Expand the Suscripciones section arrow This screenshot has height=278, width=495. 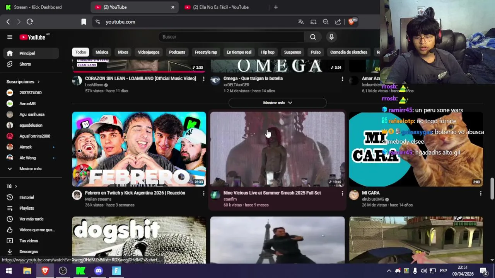[38, 82]
